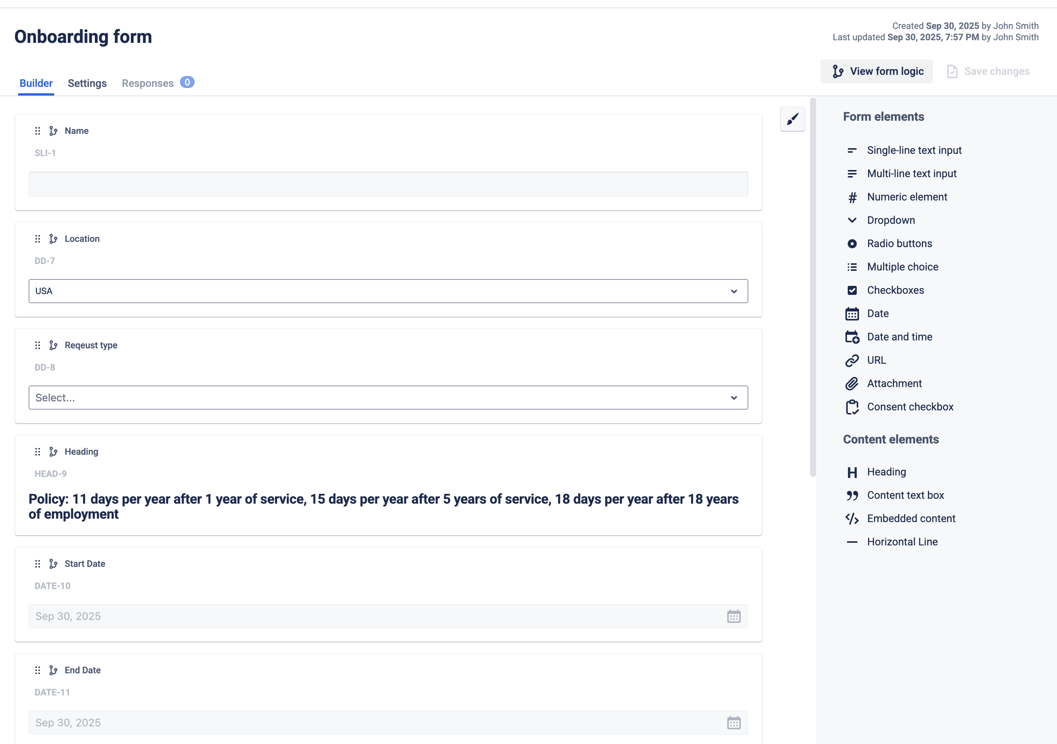Click the form logic icon beside Name field

(53, 131)
